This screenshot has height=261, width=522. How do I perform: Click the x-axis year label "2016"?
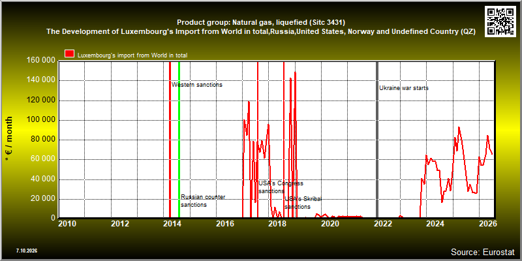pos(225,224)
